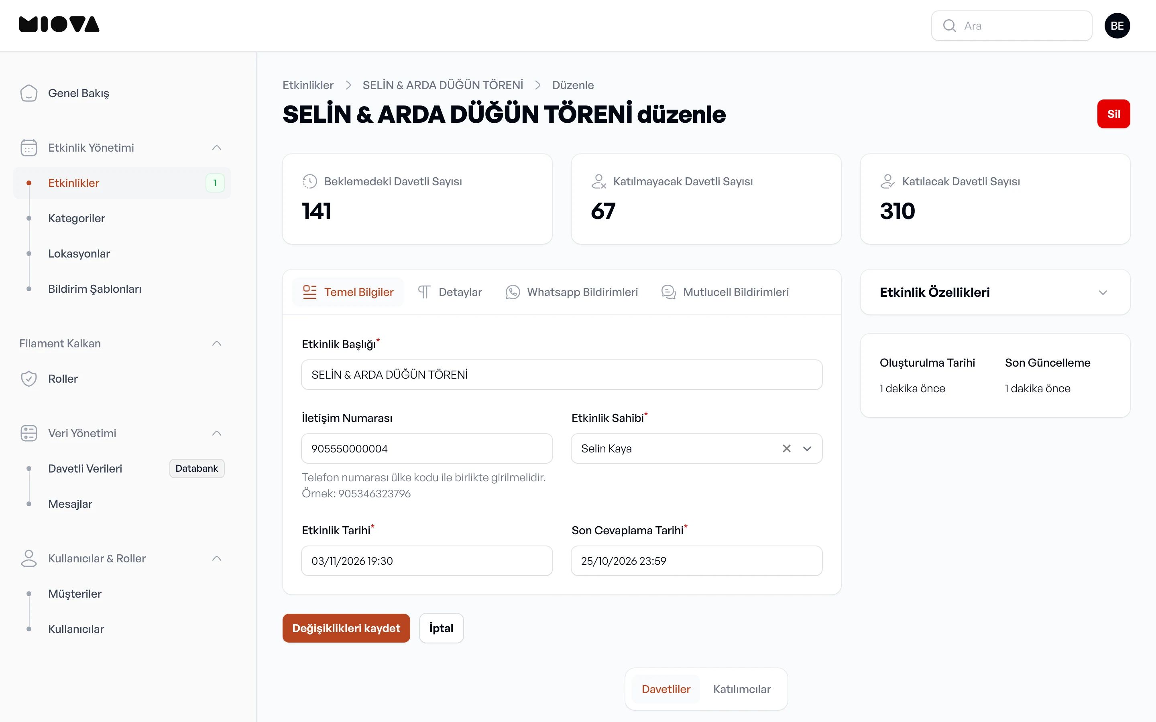
Task: Collapse the Veri Yönetimi section
Action: 216,433
